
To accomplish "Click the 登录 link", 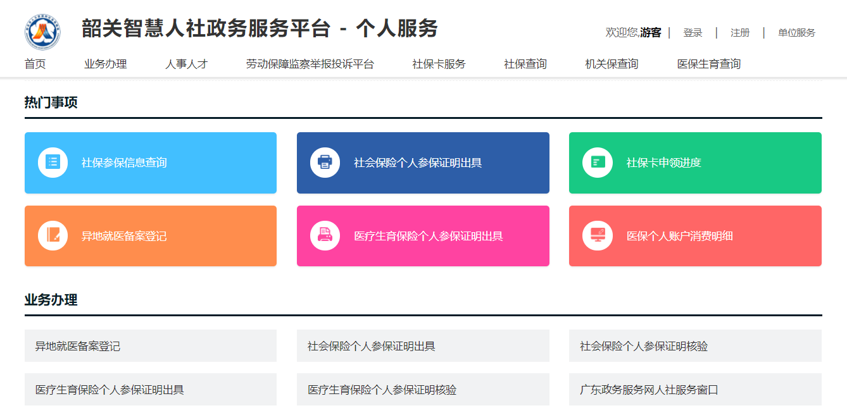I will (x=693, y=33).
